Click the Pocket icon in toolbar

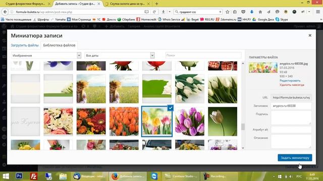pyautogui.click(x=243, y=12)
